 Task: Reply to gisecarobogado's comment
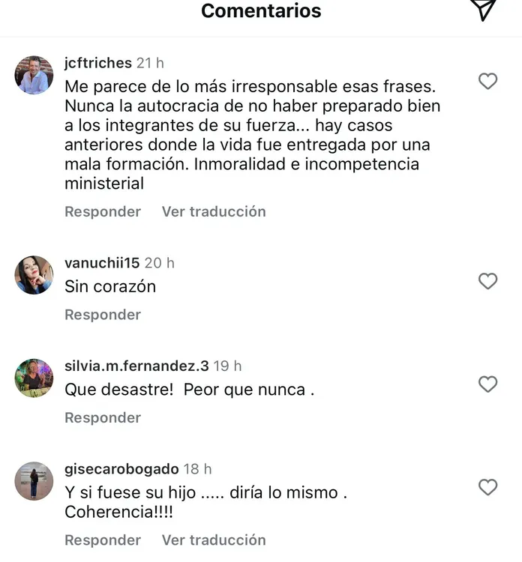[103, 540]
